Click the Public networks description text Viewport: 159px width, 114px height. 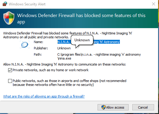(70, 83)
